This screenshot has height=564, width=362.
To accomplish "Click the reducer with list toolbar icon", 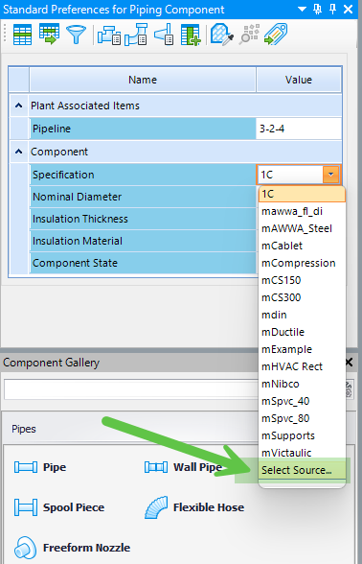I will coord(164,35).
